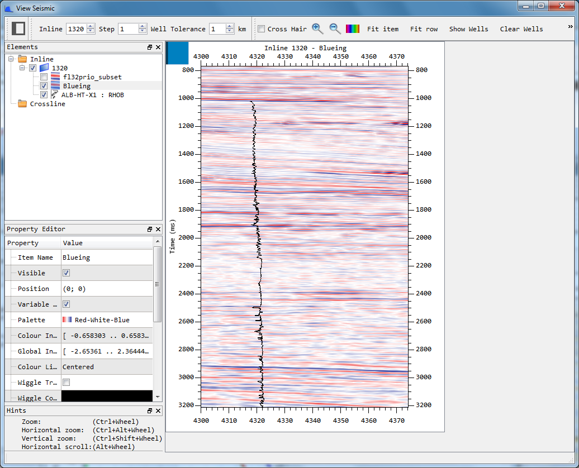The height and width of the screenshot is (468, 579).
Task: Uncheck the Visible property in Property Editor
Action: 66,273
